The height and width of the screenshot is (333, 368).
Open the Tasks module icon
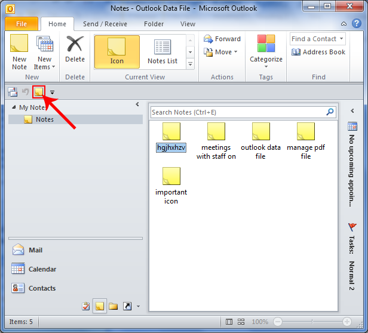point(86,306)
